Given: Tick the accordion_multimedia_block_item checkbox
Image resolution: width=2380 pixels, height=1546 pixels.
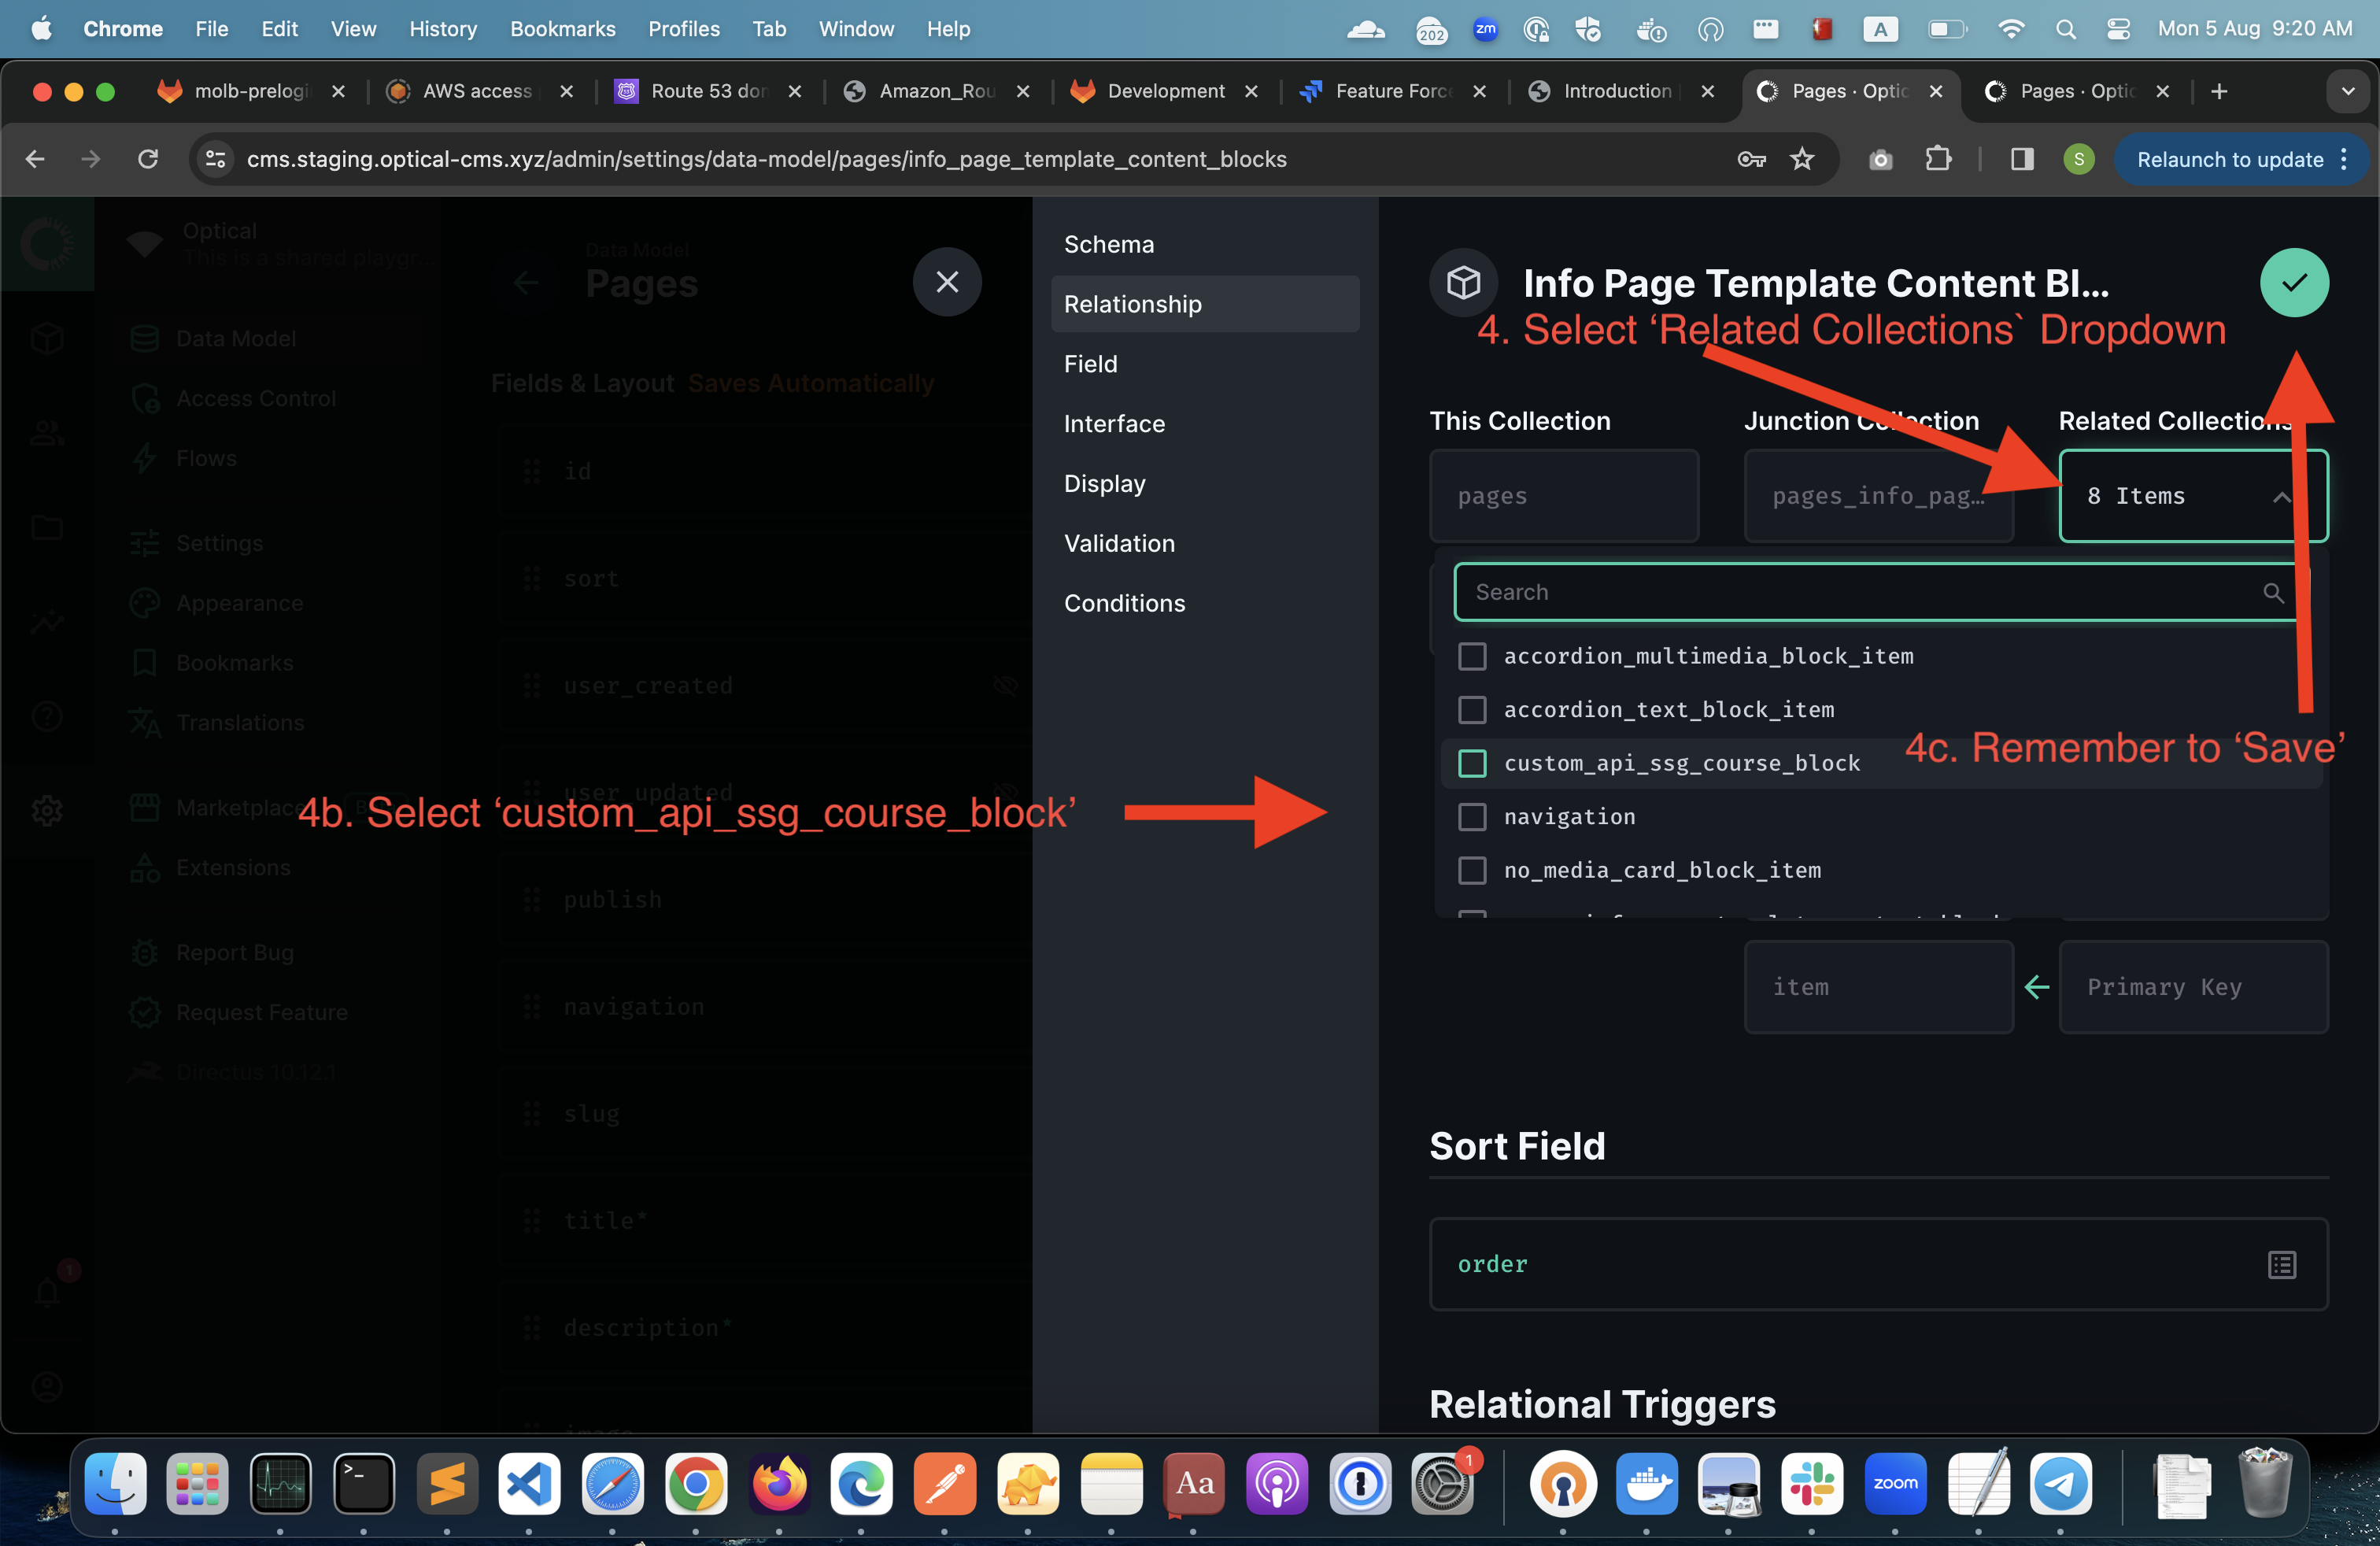Looking at the screenshot, I should click(x=1472, y=656).
